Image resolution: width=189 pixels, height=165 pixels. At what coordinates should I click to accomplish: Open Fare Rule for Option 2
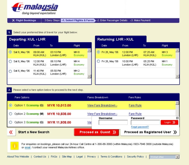point(135,114)
